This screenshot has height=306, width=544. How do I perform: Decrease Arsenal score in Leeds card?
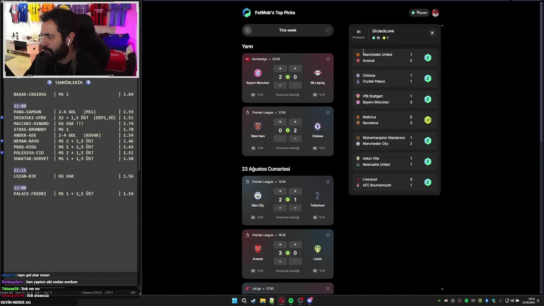tap(280, 261)
